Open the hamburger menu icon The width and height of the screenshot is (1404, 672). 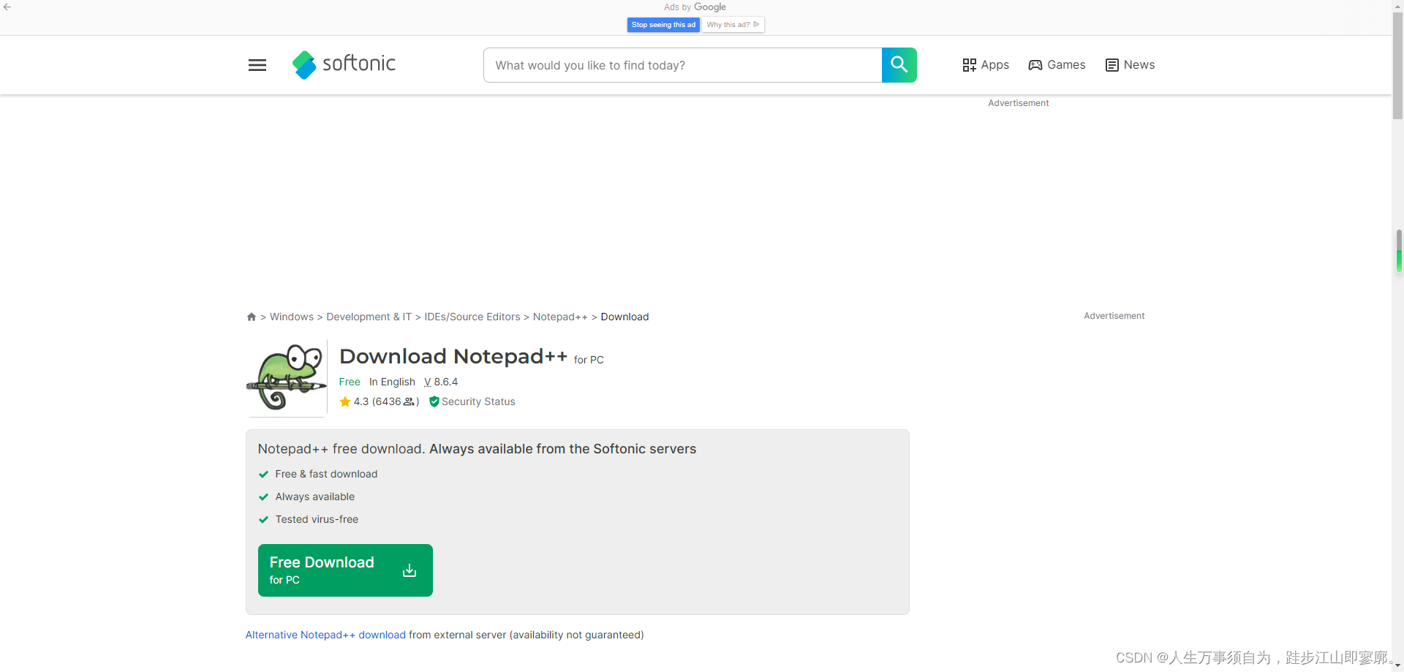(257, 65)
